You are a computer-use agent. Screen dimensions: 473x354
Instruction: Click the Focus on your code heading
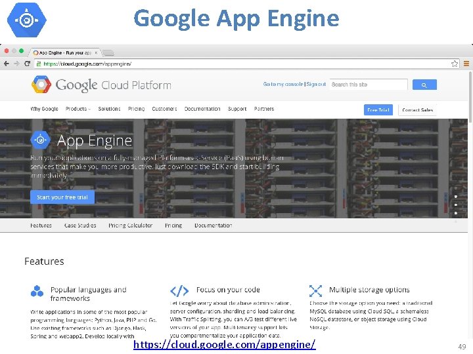tap(228, 290)
